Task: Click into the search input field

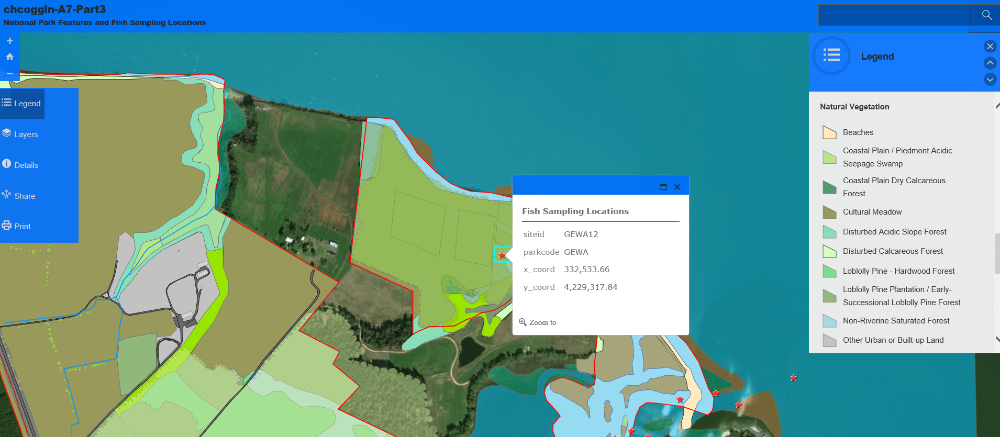Action: 895,15
